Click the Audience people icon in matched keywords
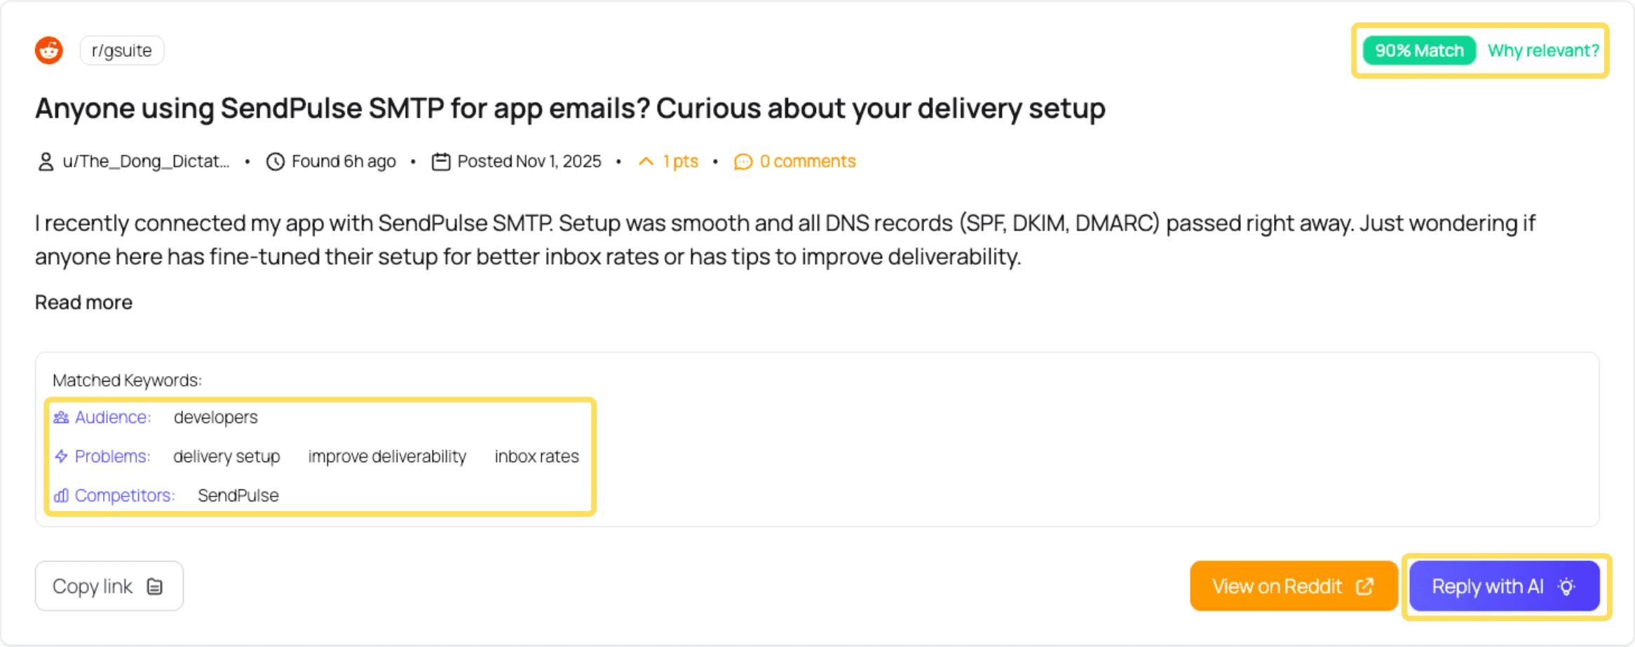Image resolution: width=1635 pixels, height=647 pixels. (60, 417)
